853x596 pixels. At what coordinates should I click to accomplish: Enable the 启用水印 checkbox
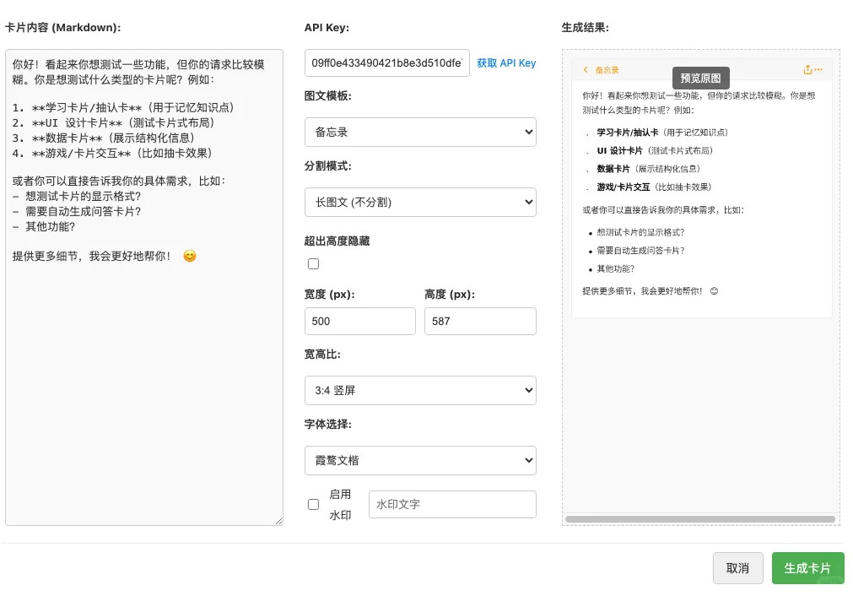313,504
